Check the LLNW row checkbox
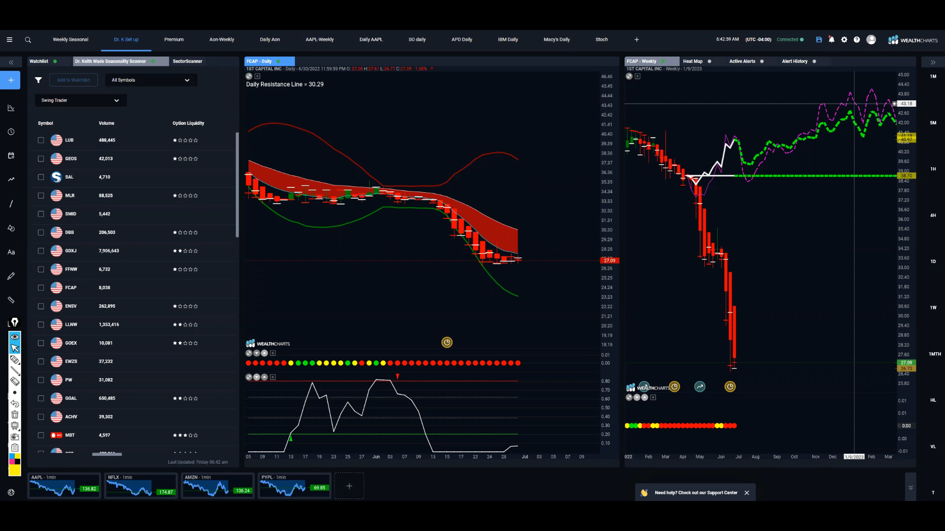The image size is (945, 531). 41,324
